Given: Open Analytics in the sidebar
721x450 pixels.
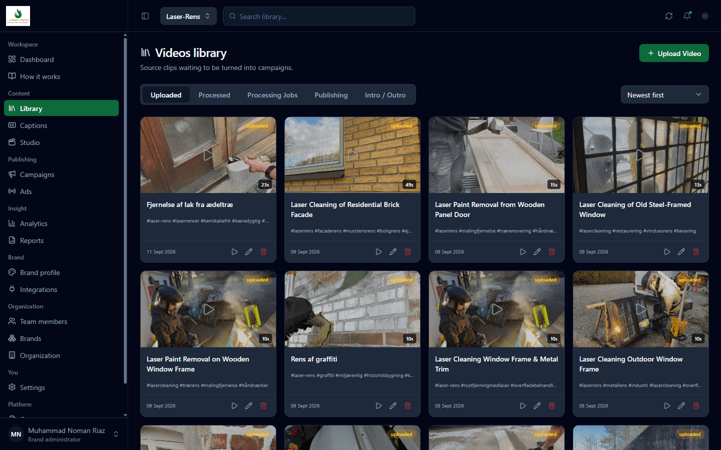Looking at the screenshot, I should pos(61,223).
